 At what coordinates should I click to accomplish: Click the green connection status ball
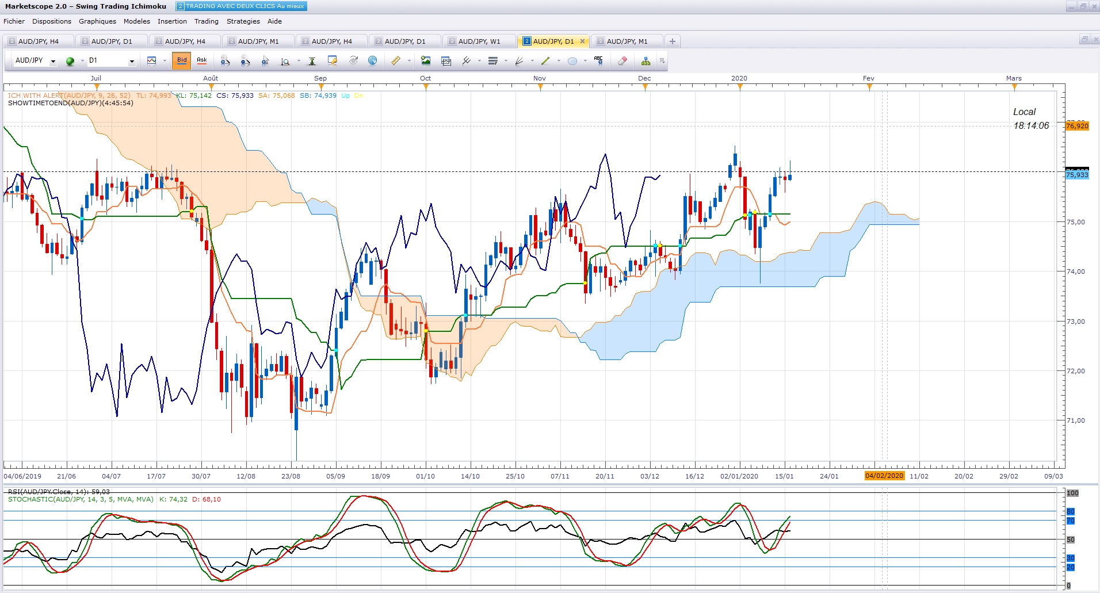click(70, 62)
